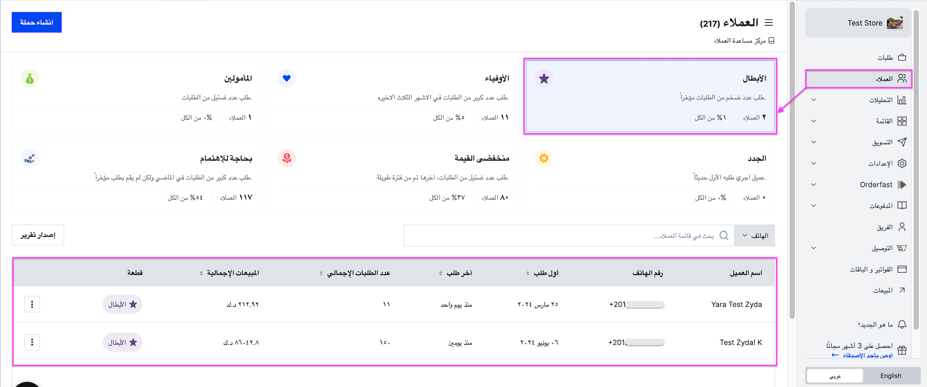The image size is (927, 387).
Task: Click the hamburger menu icon beside العملاء title
Action: [x=768, y=23]
